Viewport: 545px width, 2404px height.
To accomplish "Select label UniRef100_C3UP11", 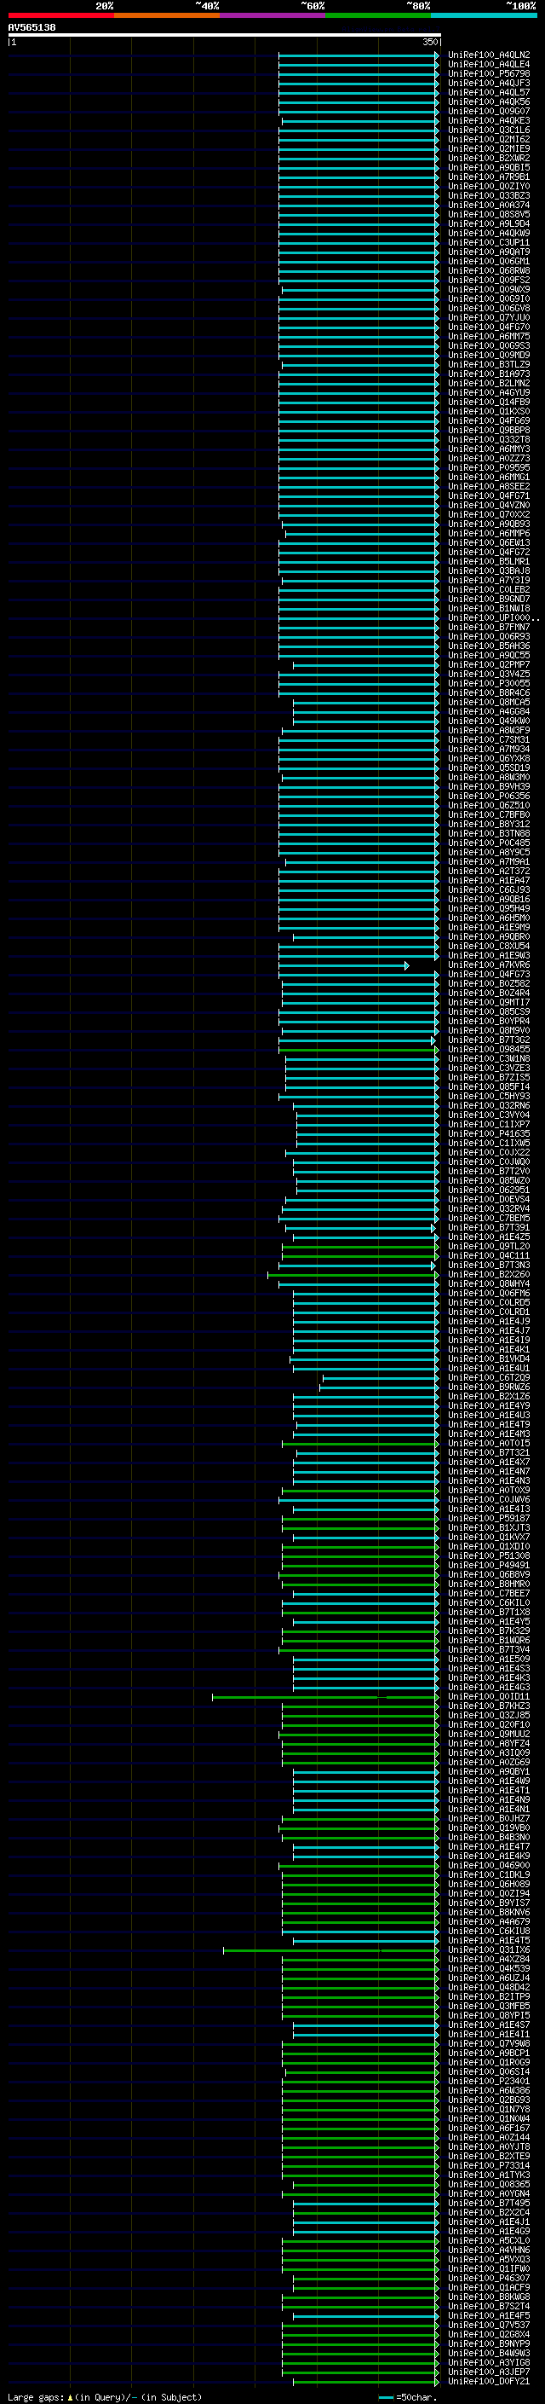I will pos(488,243).
